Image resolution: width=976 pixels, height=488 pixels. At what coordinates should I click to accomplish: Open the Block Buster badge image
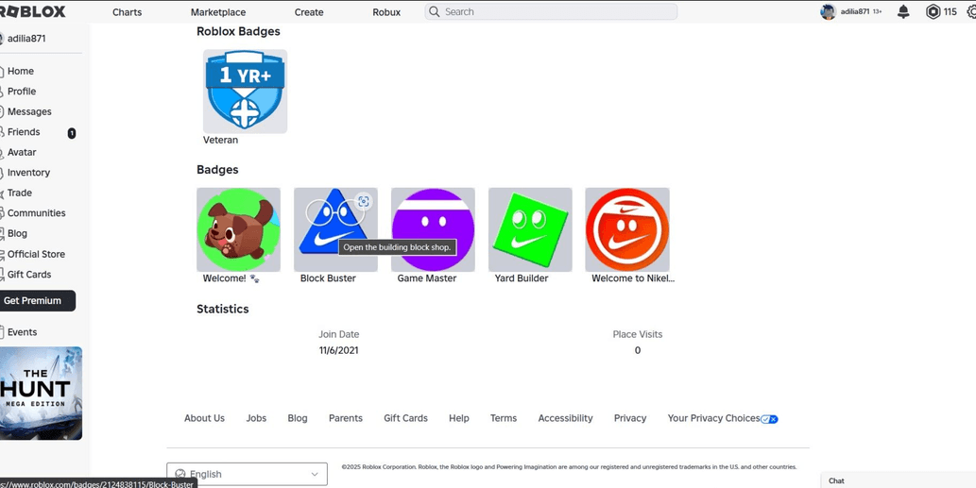(x=335, y=229)
